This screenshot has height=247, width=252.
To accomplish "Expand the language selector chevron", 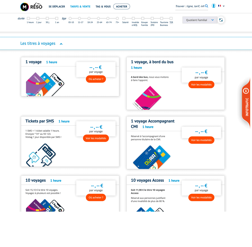I will (224, 6).
